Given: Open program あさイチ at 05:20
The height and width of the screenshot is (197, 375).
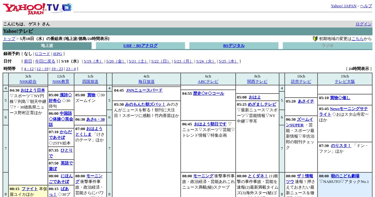Looking at the screenshot, I should (x=306, y=101).
